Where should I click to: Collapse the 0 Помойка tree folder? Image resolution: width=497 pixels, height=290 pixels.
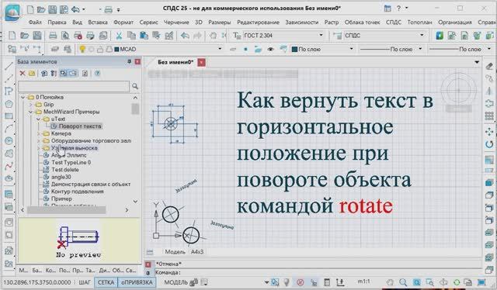[23, 97]
